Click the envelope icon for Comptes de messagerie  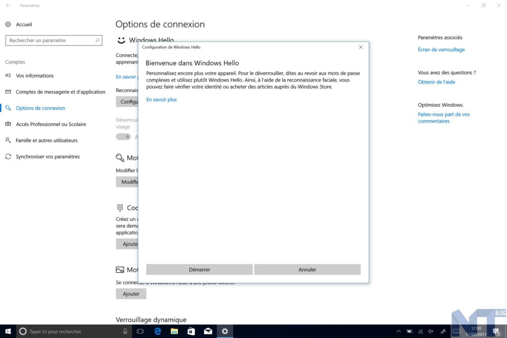point(8,92)
